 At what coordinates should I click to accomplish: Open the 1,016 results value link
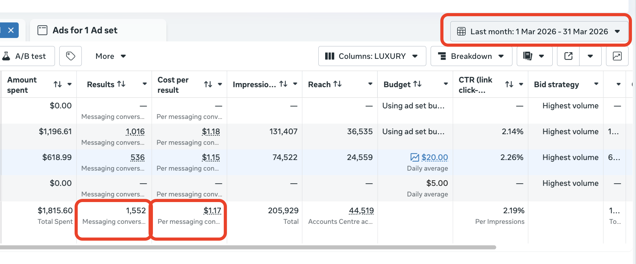click(x=135, y=132)
